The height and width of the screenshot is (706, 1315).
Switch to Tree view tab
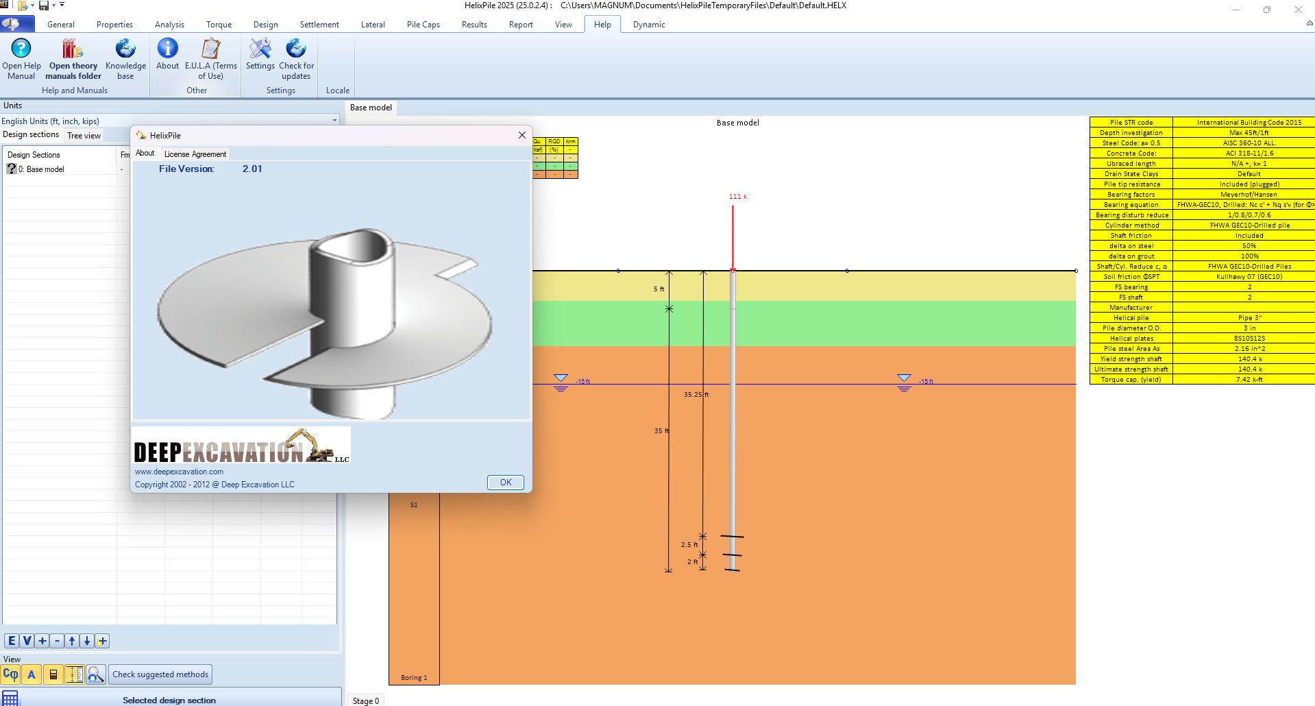(84, 136)
